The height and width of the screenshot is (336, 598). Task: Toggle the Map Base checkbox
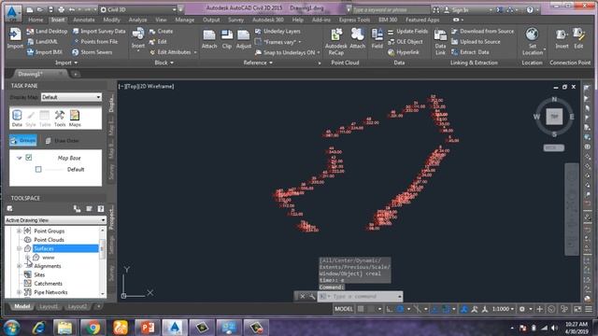coord(29,158)
